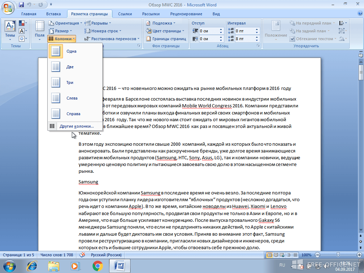Launch Chrome from taskbar
364x273 pixels.
coord(98,266)
